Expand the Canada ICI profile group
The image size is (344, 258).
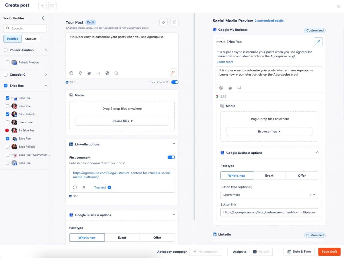pos(46,75)
